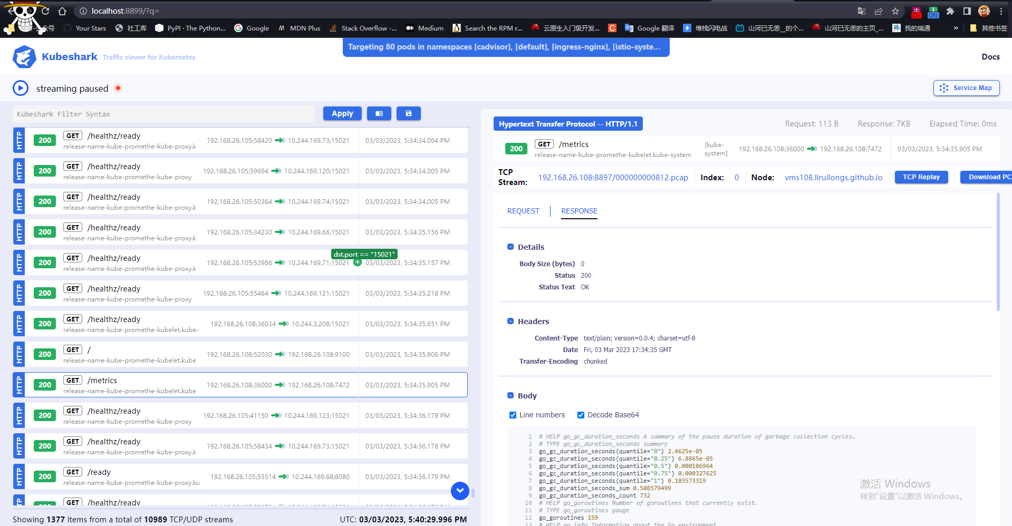Collapse the Details section
The width and height of the screenshot is (1012, 526).
click(x=510, y=247)
